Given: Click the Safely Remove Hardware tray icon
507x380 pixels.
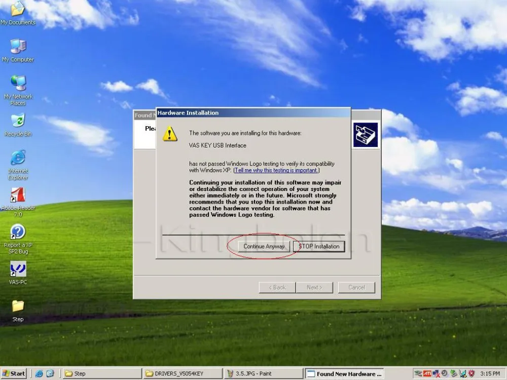Looking at the screenshot, I should point(418,373).
